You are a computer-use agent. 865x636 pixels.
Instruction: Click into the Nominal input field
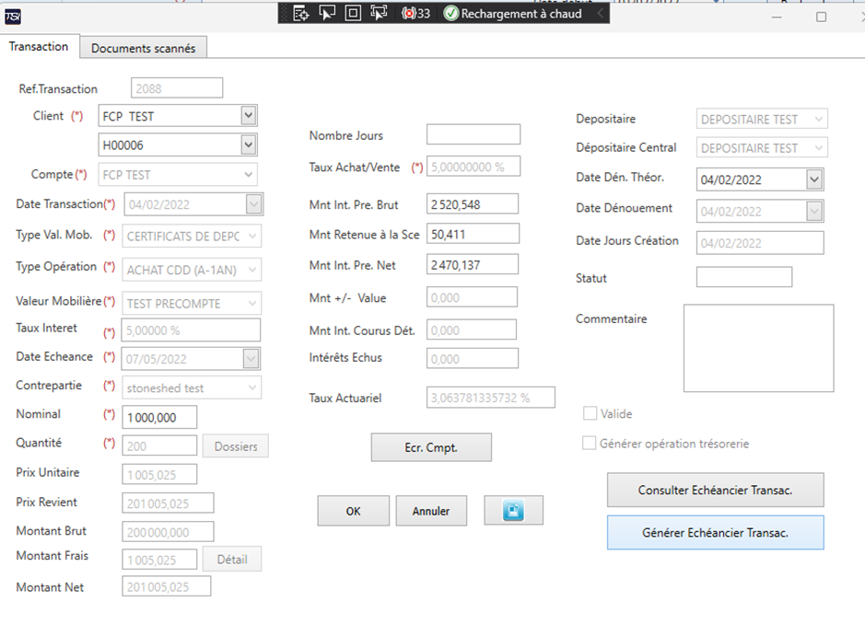tap(159, 417)
